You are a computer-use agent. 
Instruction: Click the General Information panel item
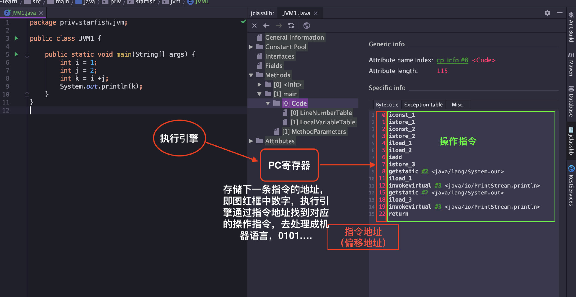[x=294, y=37]
